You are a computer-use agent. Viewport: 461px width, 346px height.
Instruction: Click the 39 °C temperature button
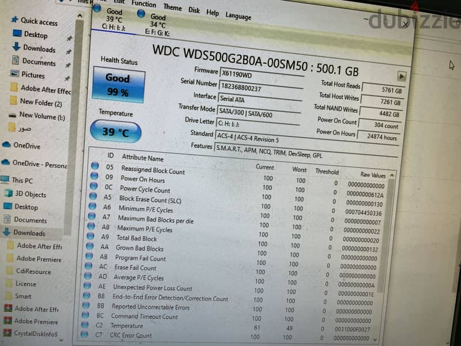pos(116,131)
